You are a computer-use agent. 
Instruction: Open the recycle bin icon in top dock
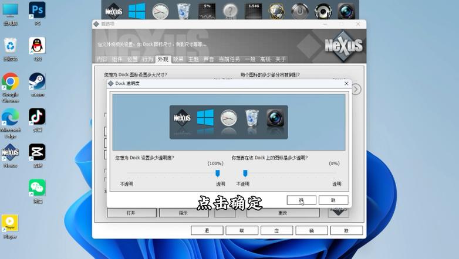184,11
